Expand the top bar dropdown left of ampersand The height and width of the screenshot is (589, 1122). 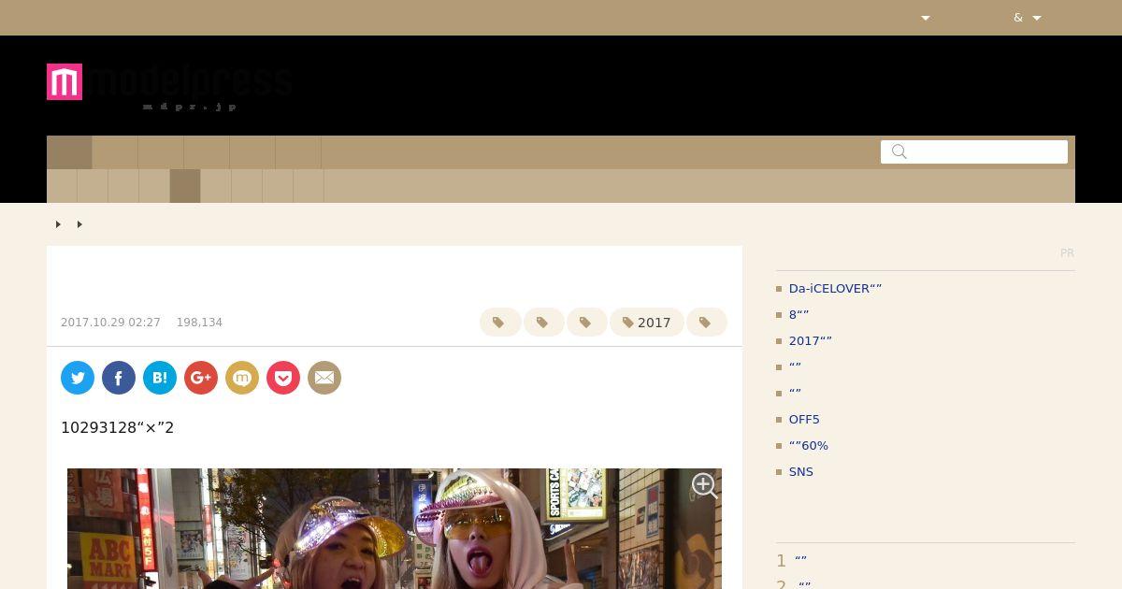(x=926, y=18)
